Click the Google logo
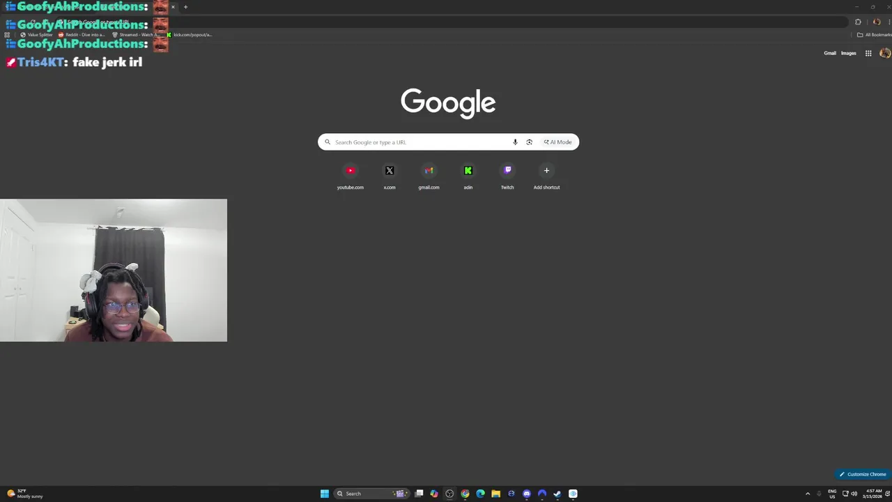Image resolution: width=892 pixels, height=502 pixels. click(448, 103)
